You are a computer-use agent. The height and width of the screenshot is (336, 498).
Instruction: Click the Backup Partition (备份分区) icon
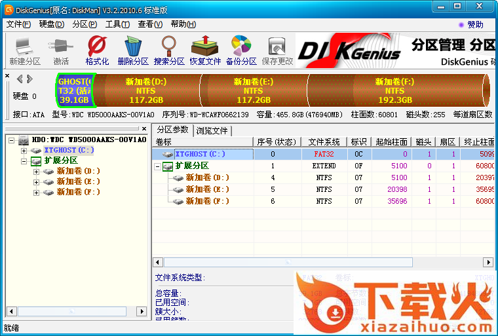point(241,51)
